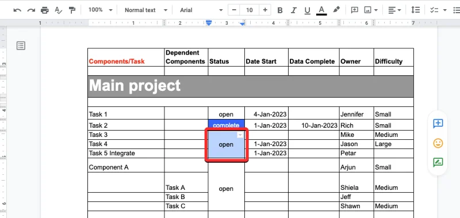460x218 pixels.
Task: Click the 'Status' column header
Action: point(226,58)
